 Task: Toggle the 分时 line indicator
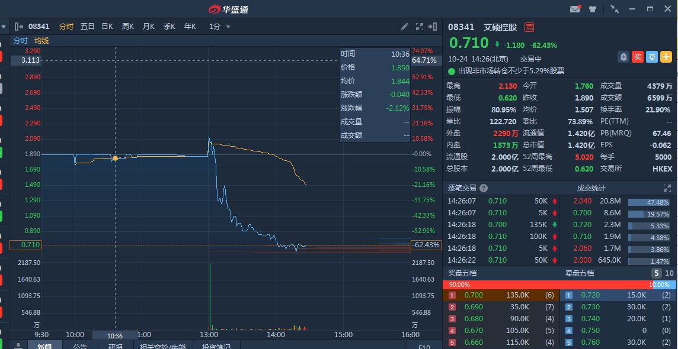tap(20, 41)
